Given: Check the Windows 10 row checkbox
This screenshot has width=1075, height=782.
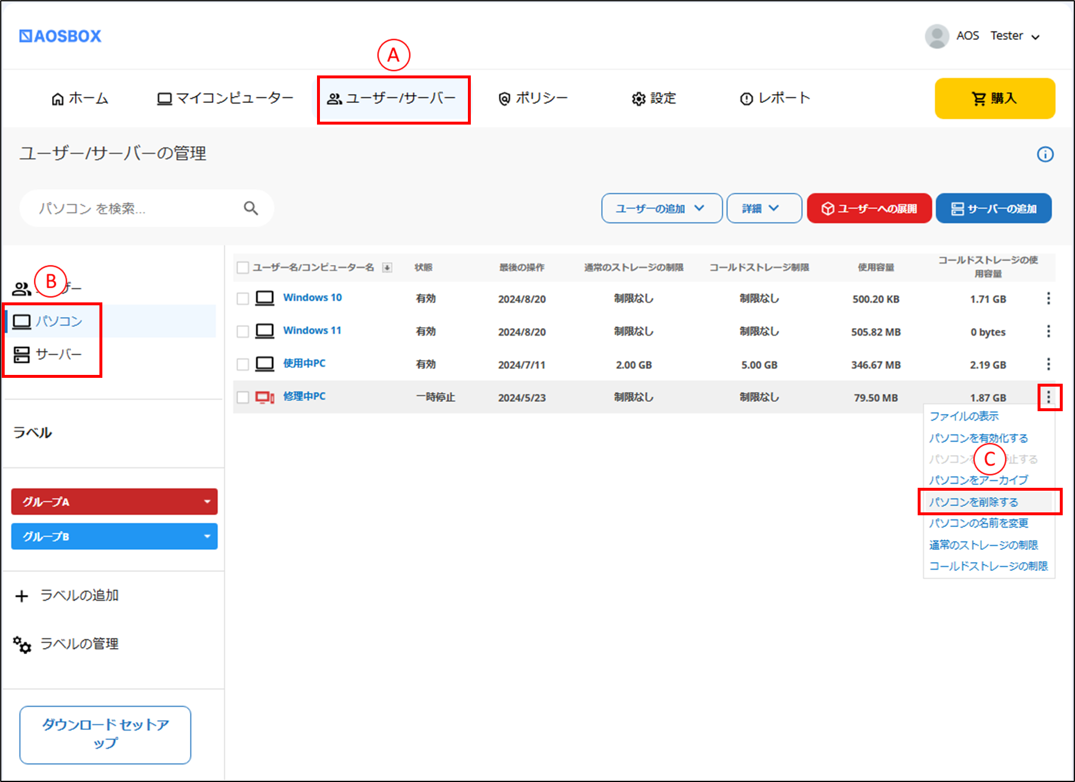Looking at the screenshot, I should point(243,299).
